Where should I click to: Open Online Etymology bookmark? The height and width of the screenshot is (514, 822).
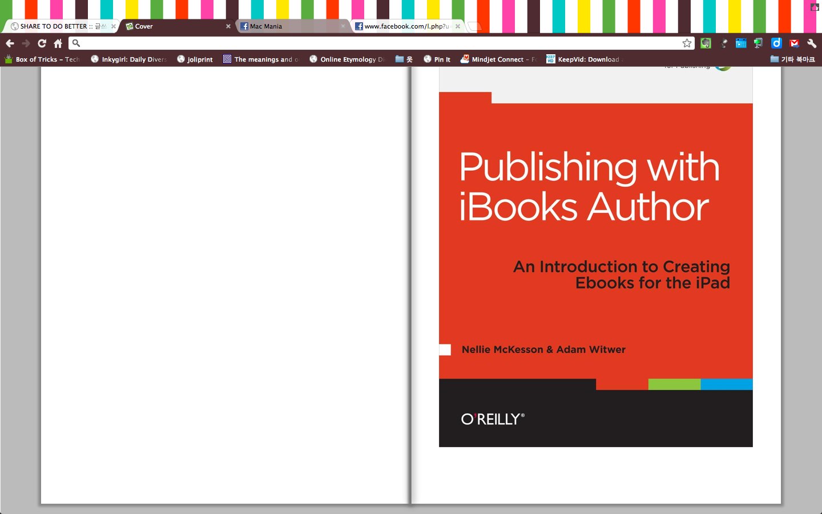point(347,59)
